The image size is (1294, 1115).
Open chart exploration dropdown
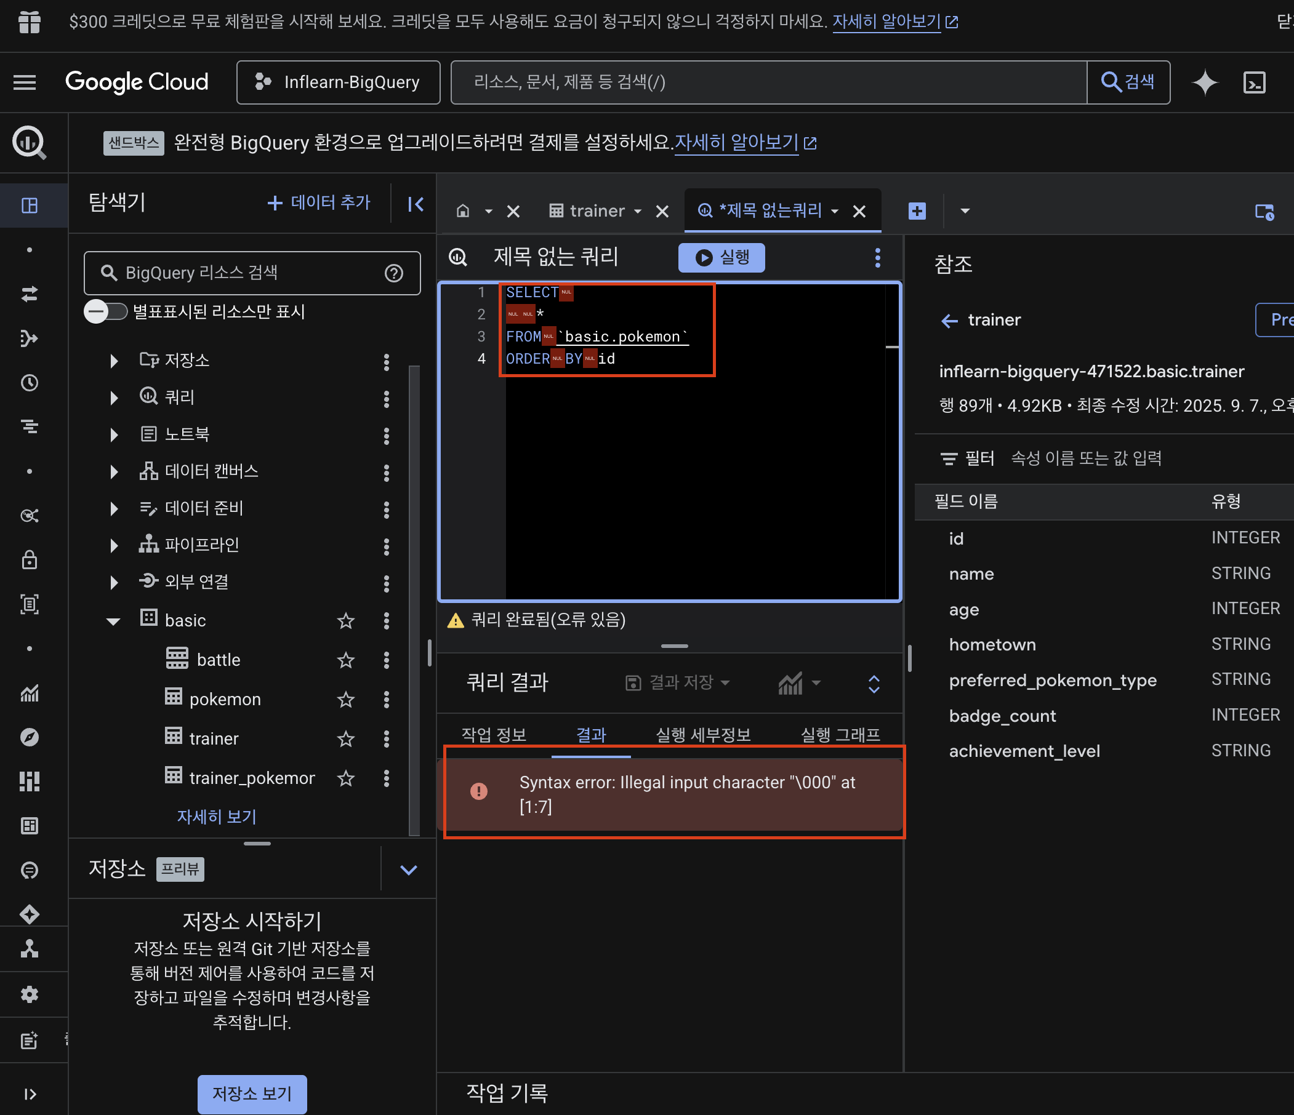(800, 683)
